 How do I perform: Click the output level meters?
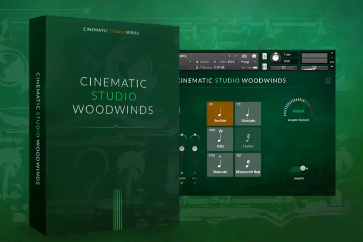pyautogui.click(x=314, y=58)
